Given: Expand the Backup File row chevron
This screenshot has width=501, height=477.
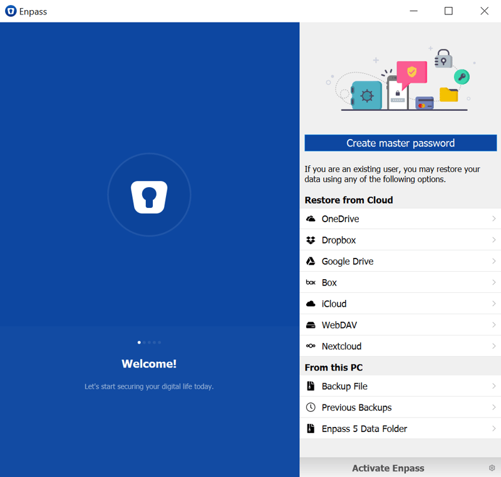Looking at the screenshot, I should tap(494, 386).
